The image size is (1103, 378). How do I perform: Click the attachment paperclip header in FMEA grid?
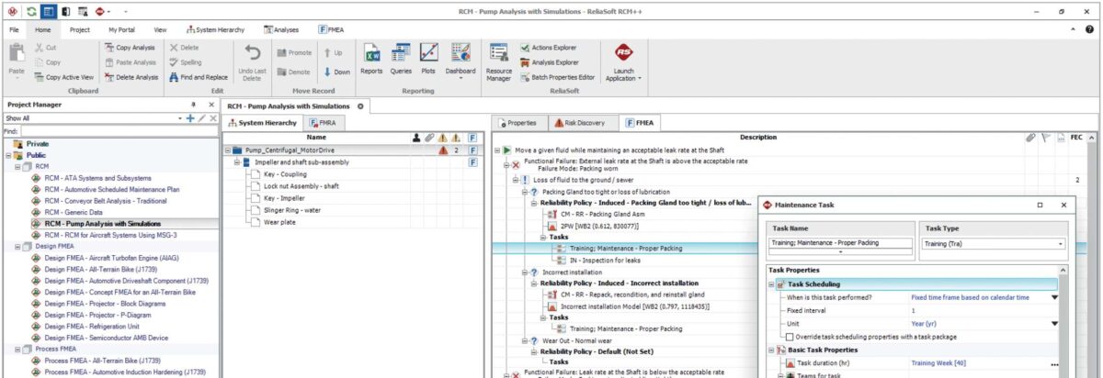tap(1031, 137)
